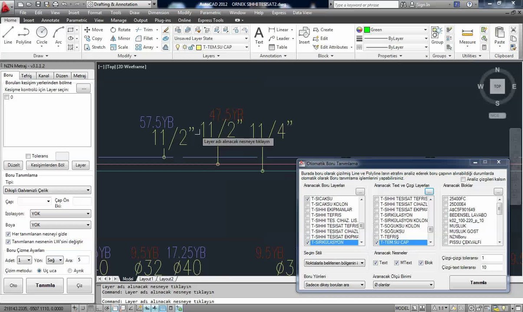Select the Circle draw tool
The width and height of the screenshot is (523, 312).
pos(42,35)
